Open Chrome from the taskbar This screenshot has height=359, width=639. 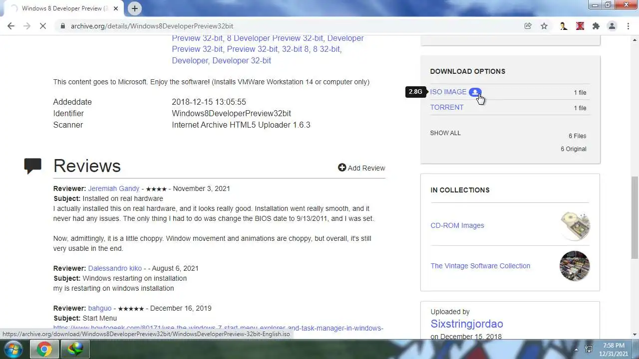point(44,349)
